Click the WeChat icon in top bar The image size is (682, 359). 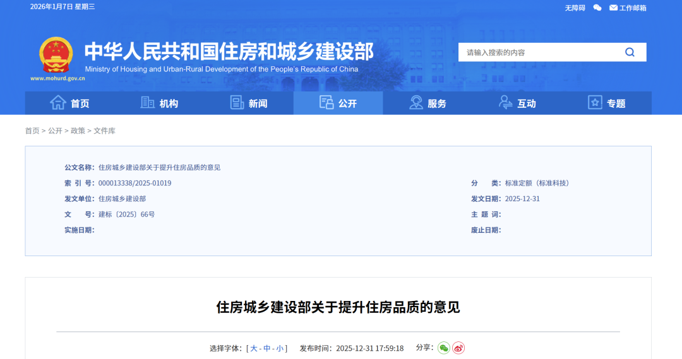point(597,8)
